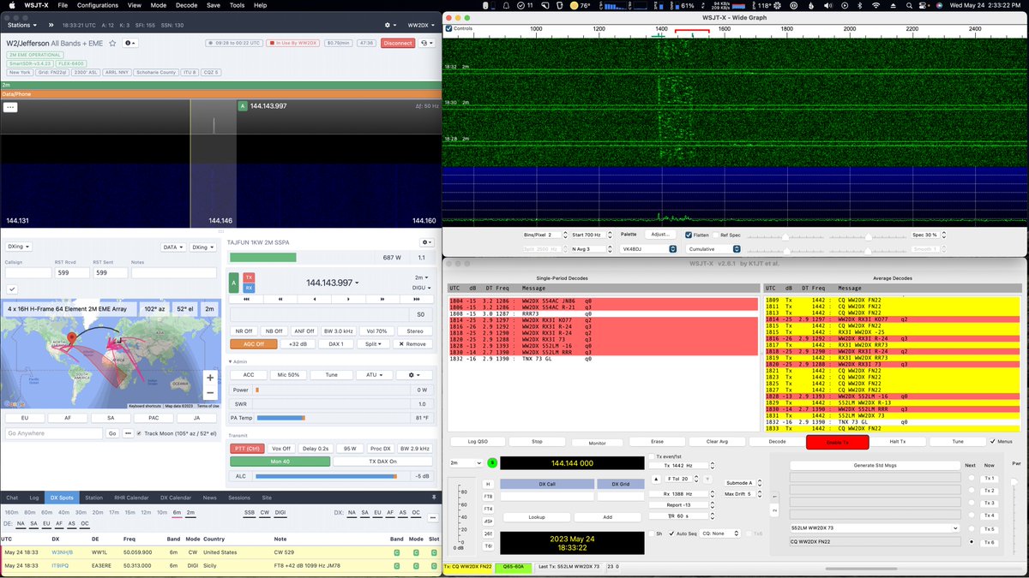This screenshot has height=578, width=1029.
Task: Switch to the RHR Calendar tab
Action: click(x=130, y=497)
